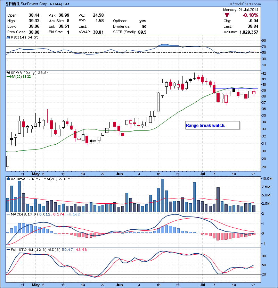
Task: Click the SCTR (Small) 89.5 value
Action: (x=142, y=32)
